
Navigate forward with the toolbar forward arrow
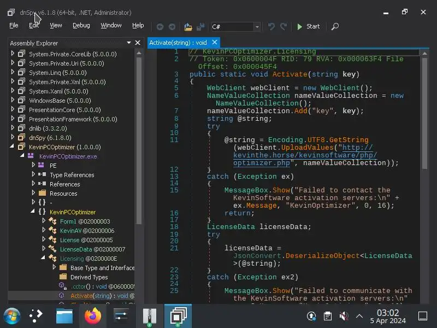pyautogui.click(x=172, y=26)
